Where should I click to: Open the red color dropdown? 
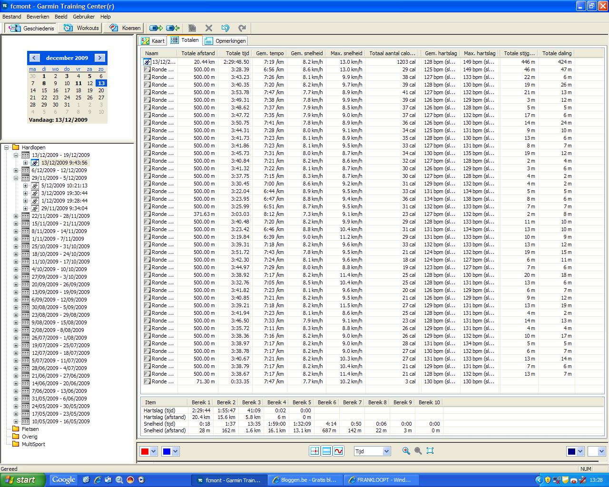click(x=153, y=451)
